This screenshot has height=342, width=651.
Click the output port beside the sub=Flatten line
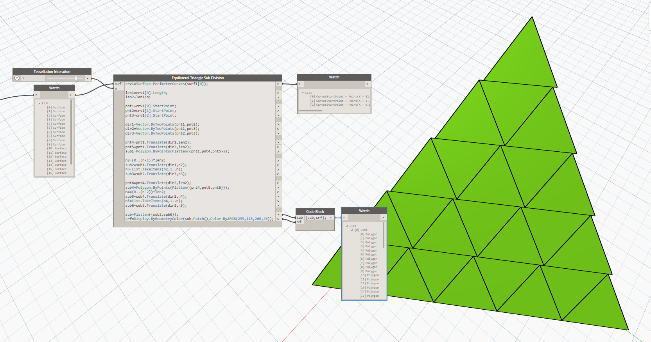pos(278,214)
